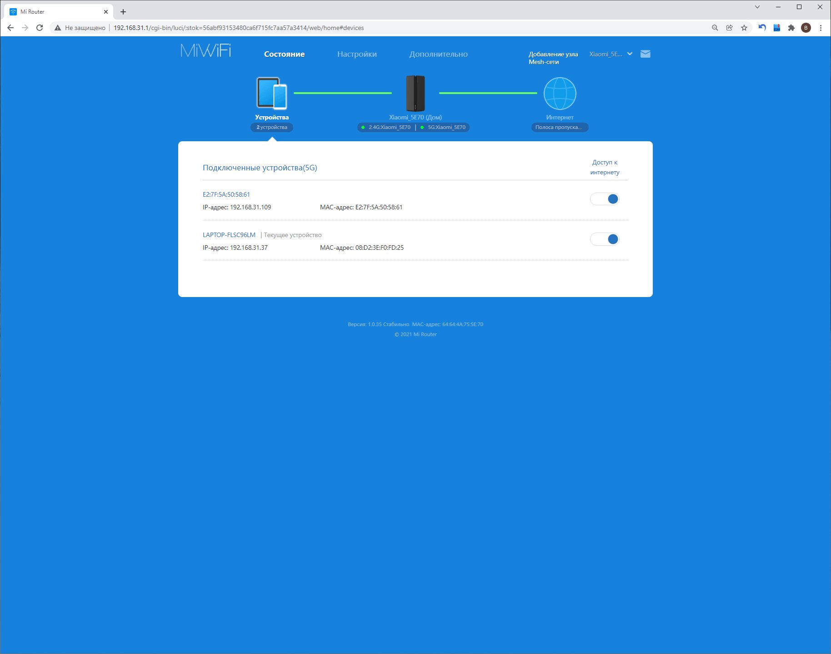The image size is (831, 654).
Task: Select the Xiaomi router icon
Action: pyautogui.click(x=415, y=94)
